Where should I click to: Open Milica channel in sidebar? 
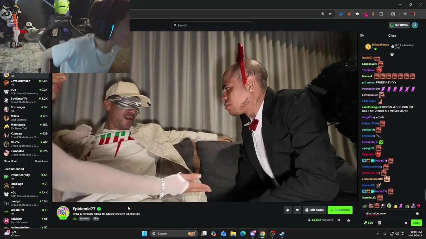coord(26,118)
